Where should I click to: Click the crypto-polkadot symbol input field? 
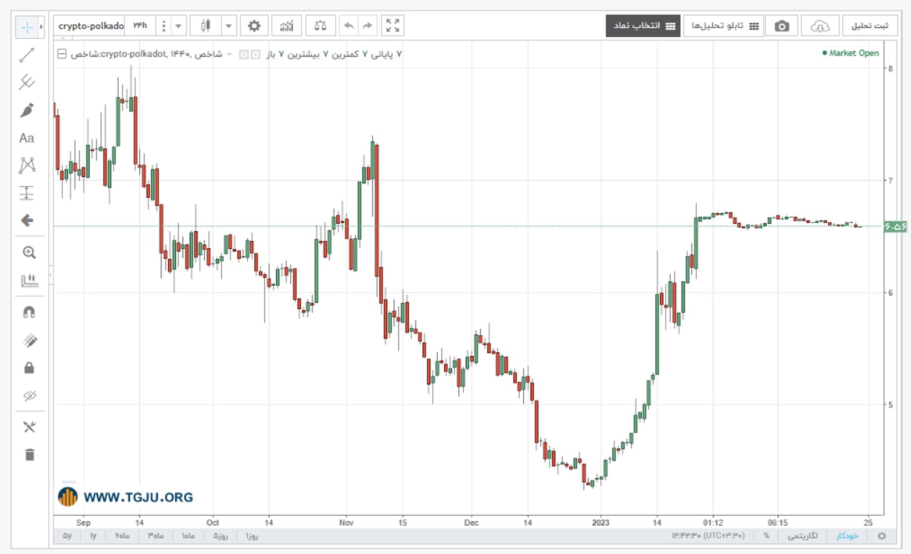click(90, 25)
